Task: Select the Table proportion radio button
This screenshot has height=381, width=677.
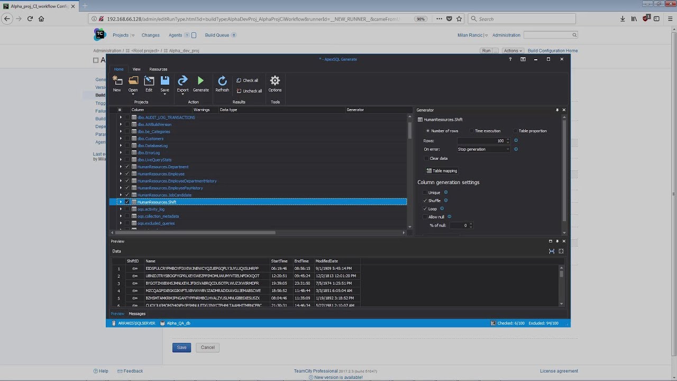Action: pyautogui.click(x=516, y=131)
